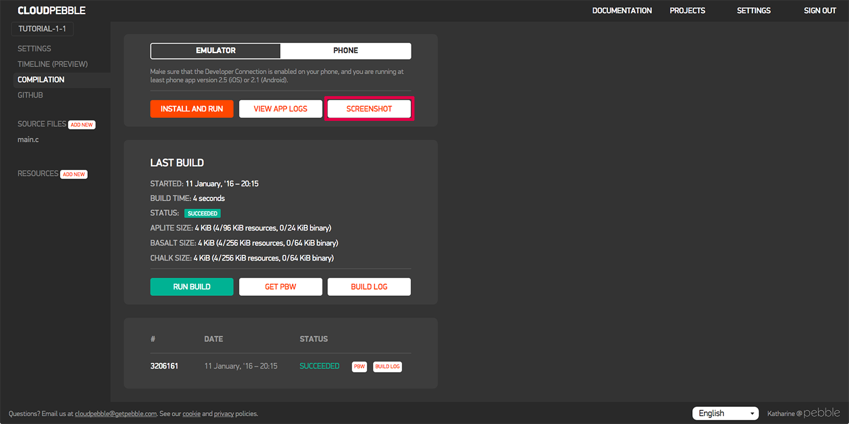Image resolution: width=849 pixels, height=424 pixels.
Task: Add new resource
Action: (74, 175)
